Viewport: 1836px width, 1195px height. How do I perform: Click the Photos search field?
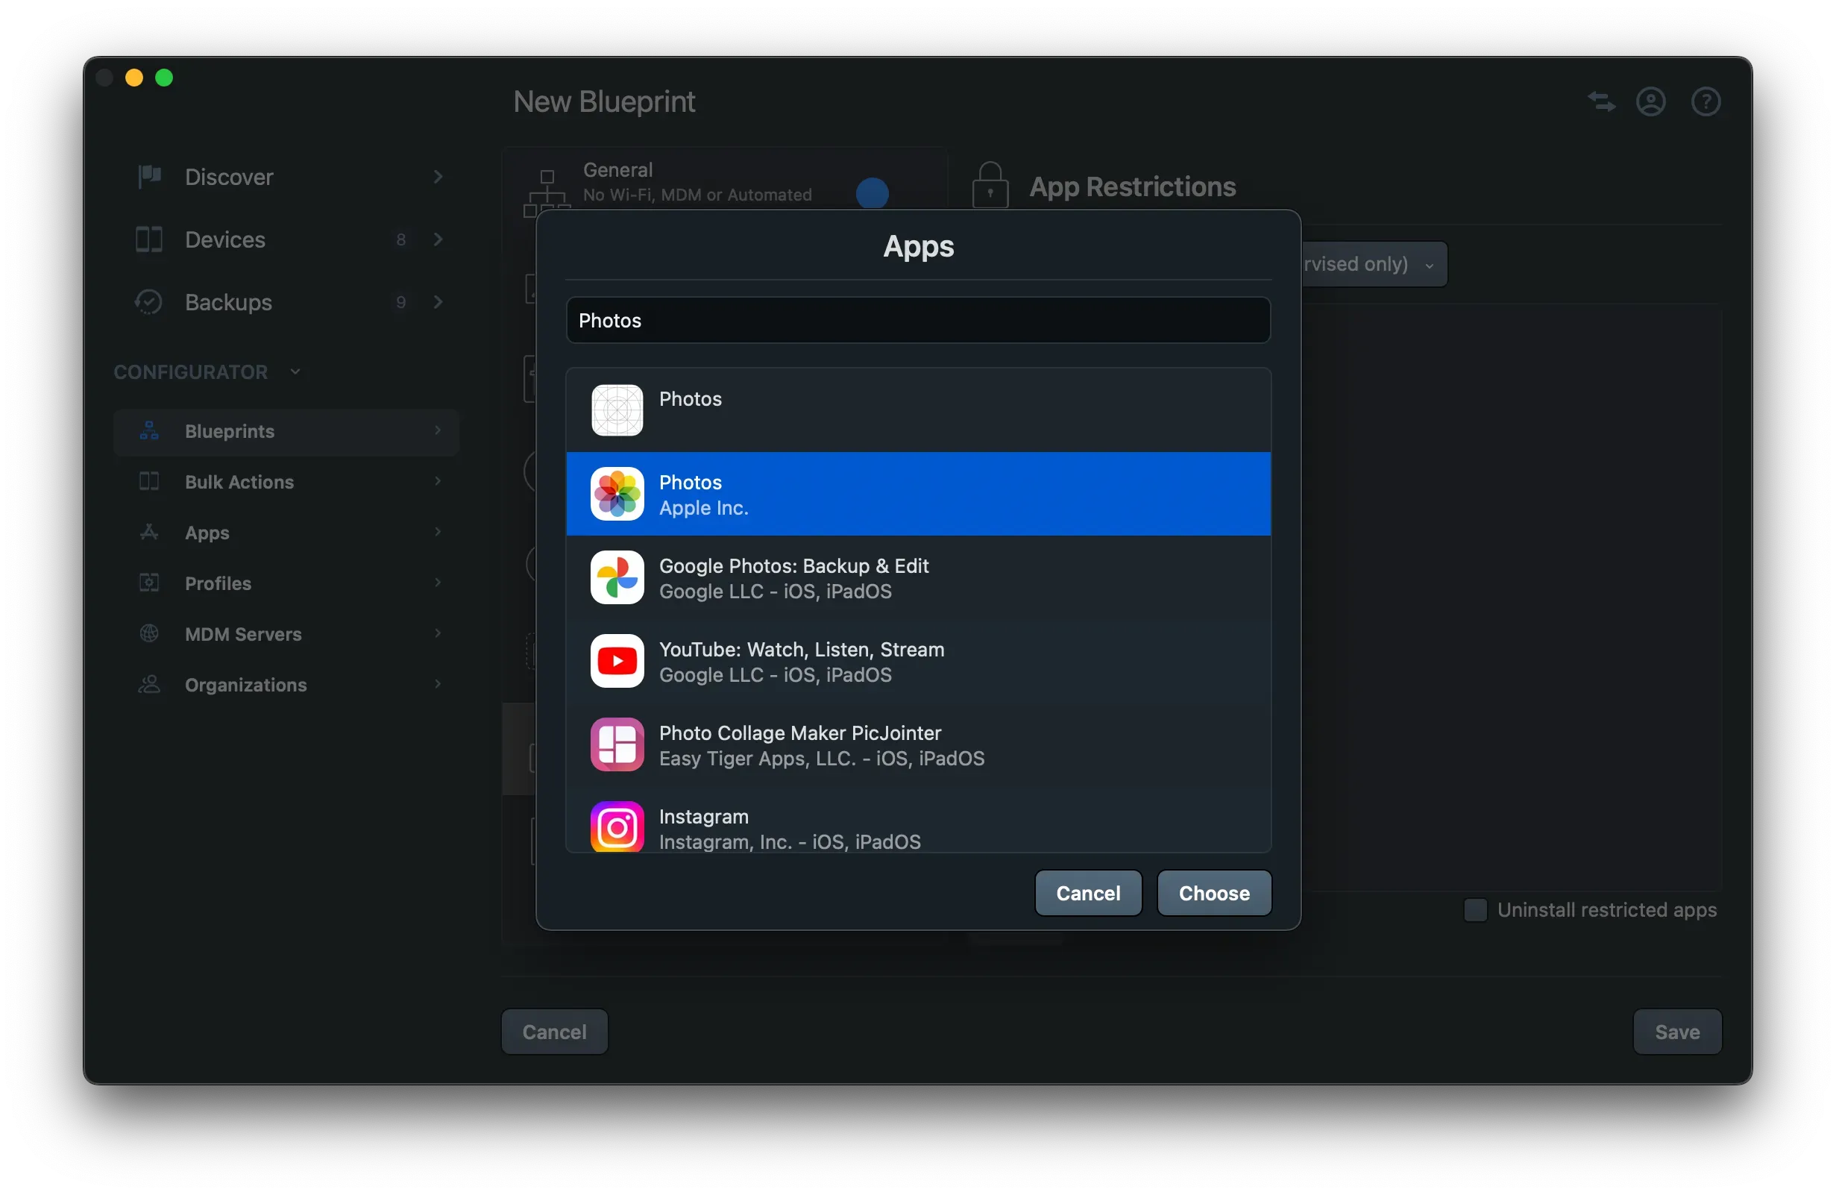coord(917,319)
